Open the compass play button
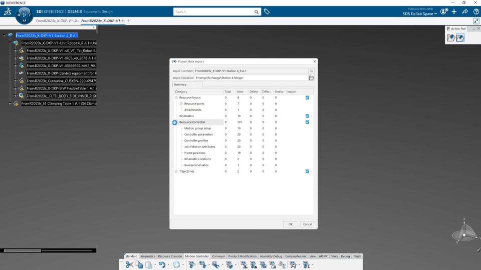Viewport: 481px width, 270px height. (24, 14)
